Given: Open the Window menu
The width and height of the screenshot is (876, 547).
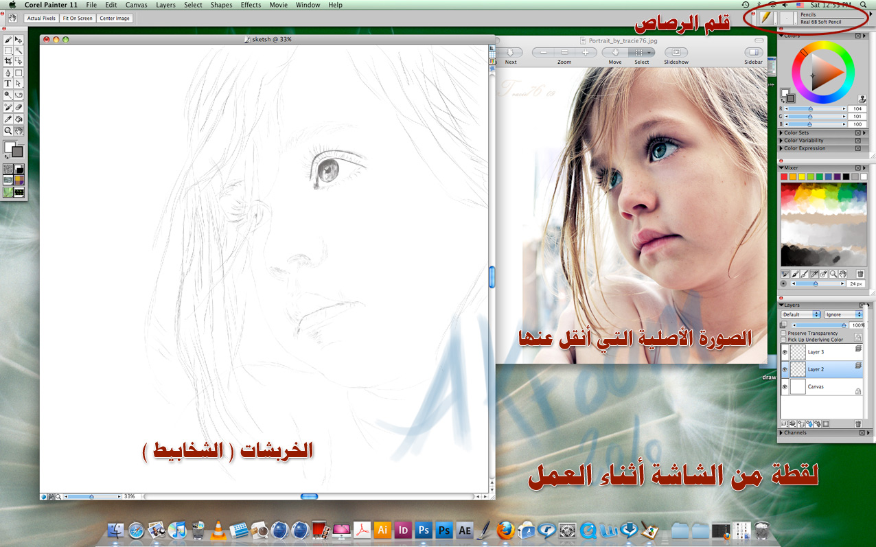Looking at the screenshot, I should [x=308, y=5].
